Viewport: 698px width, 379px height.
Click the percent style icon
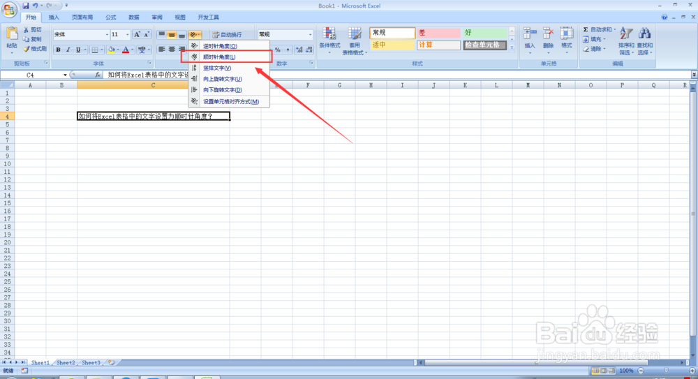tap(278, 50)
